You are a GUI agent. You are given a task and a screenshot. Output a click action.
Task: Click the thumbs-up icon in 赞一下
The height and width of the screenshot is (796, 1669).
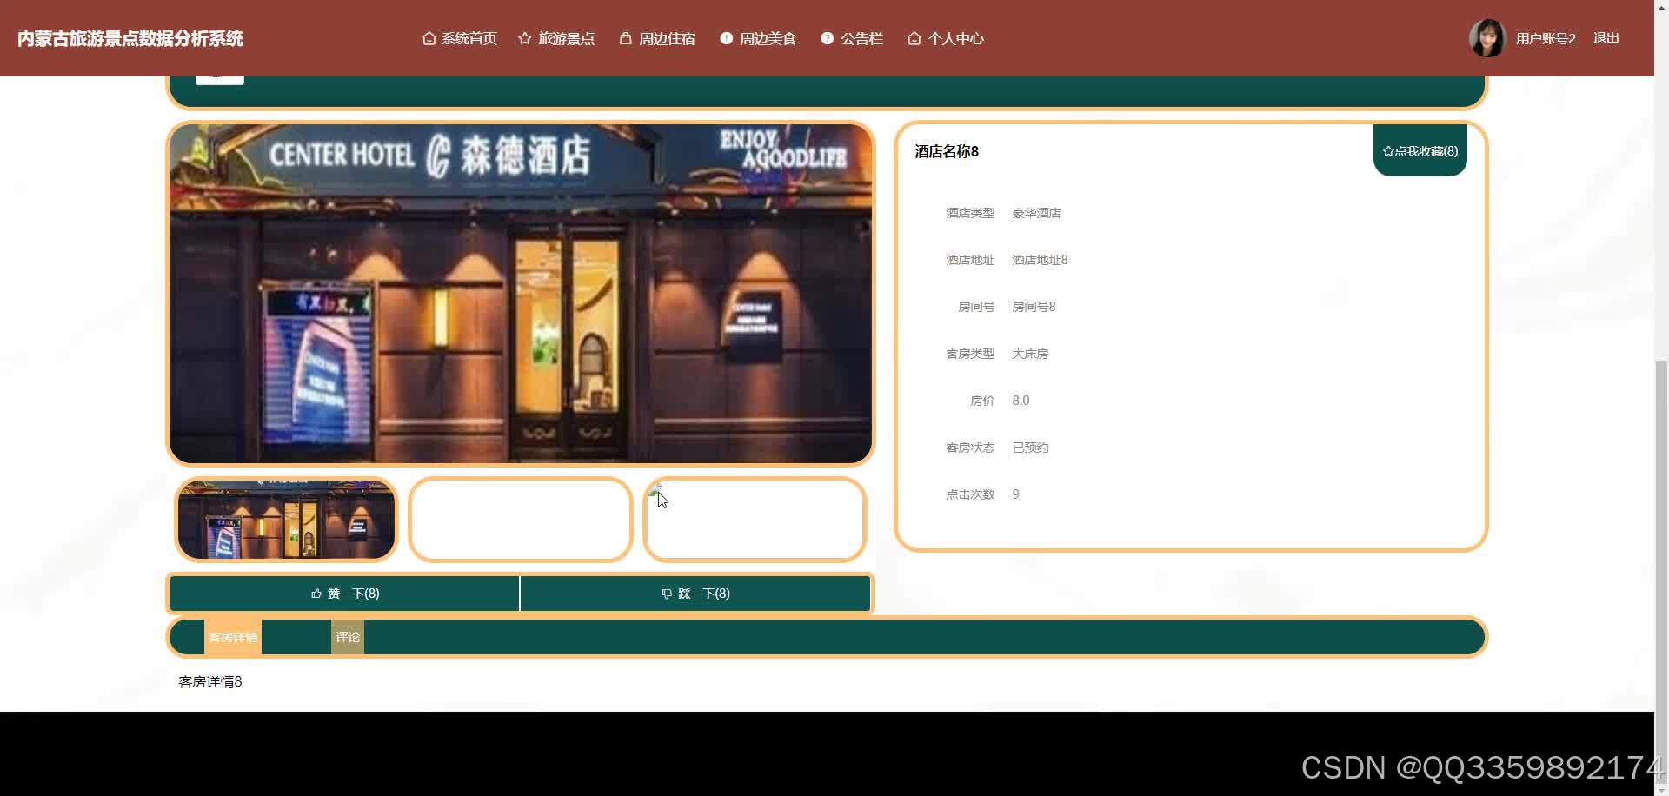[316, 594]
